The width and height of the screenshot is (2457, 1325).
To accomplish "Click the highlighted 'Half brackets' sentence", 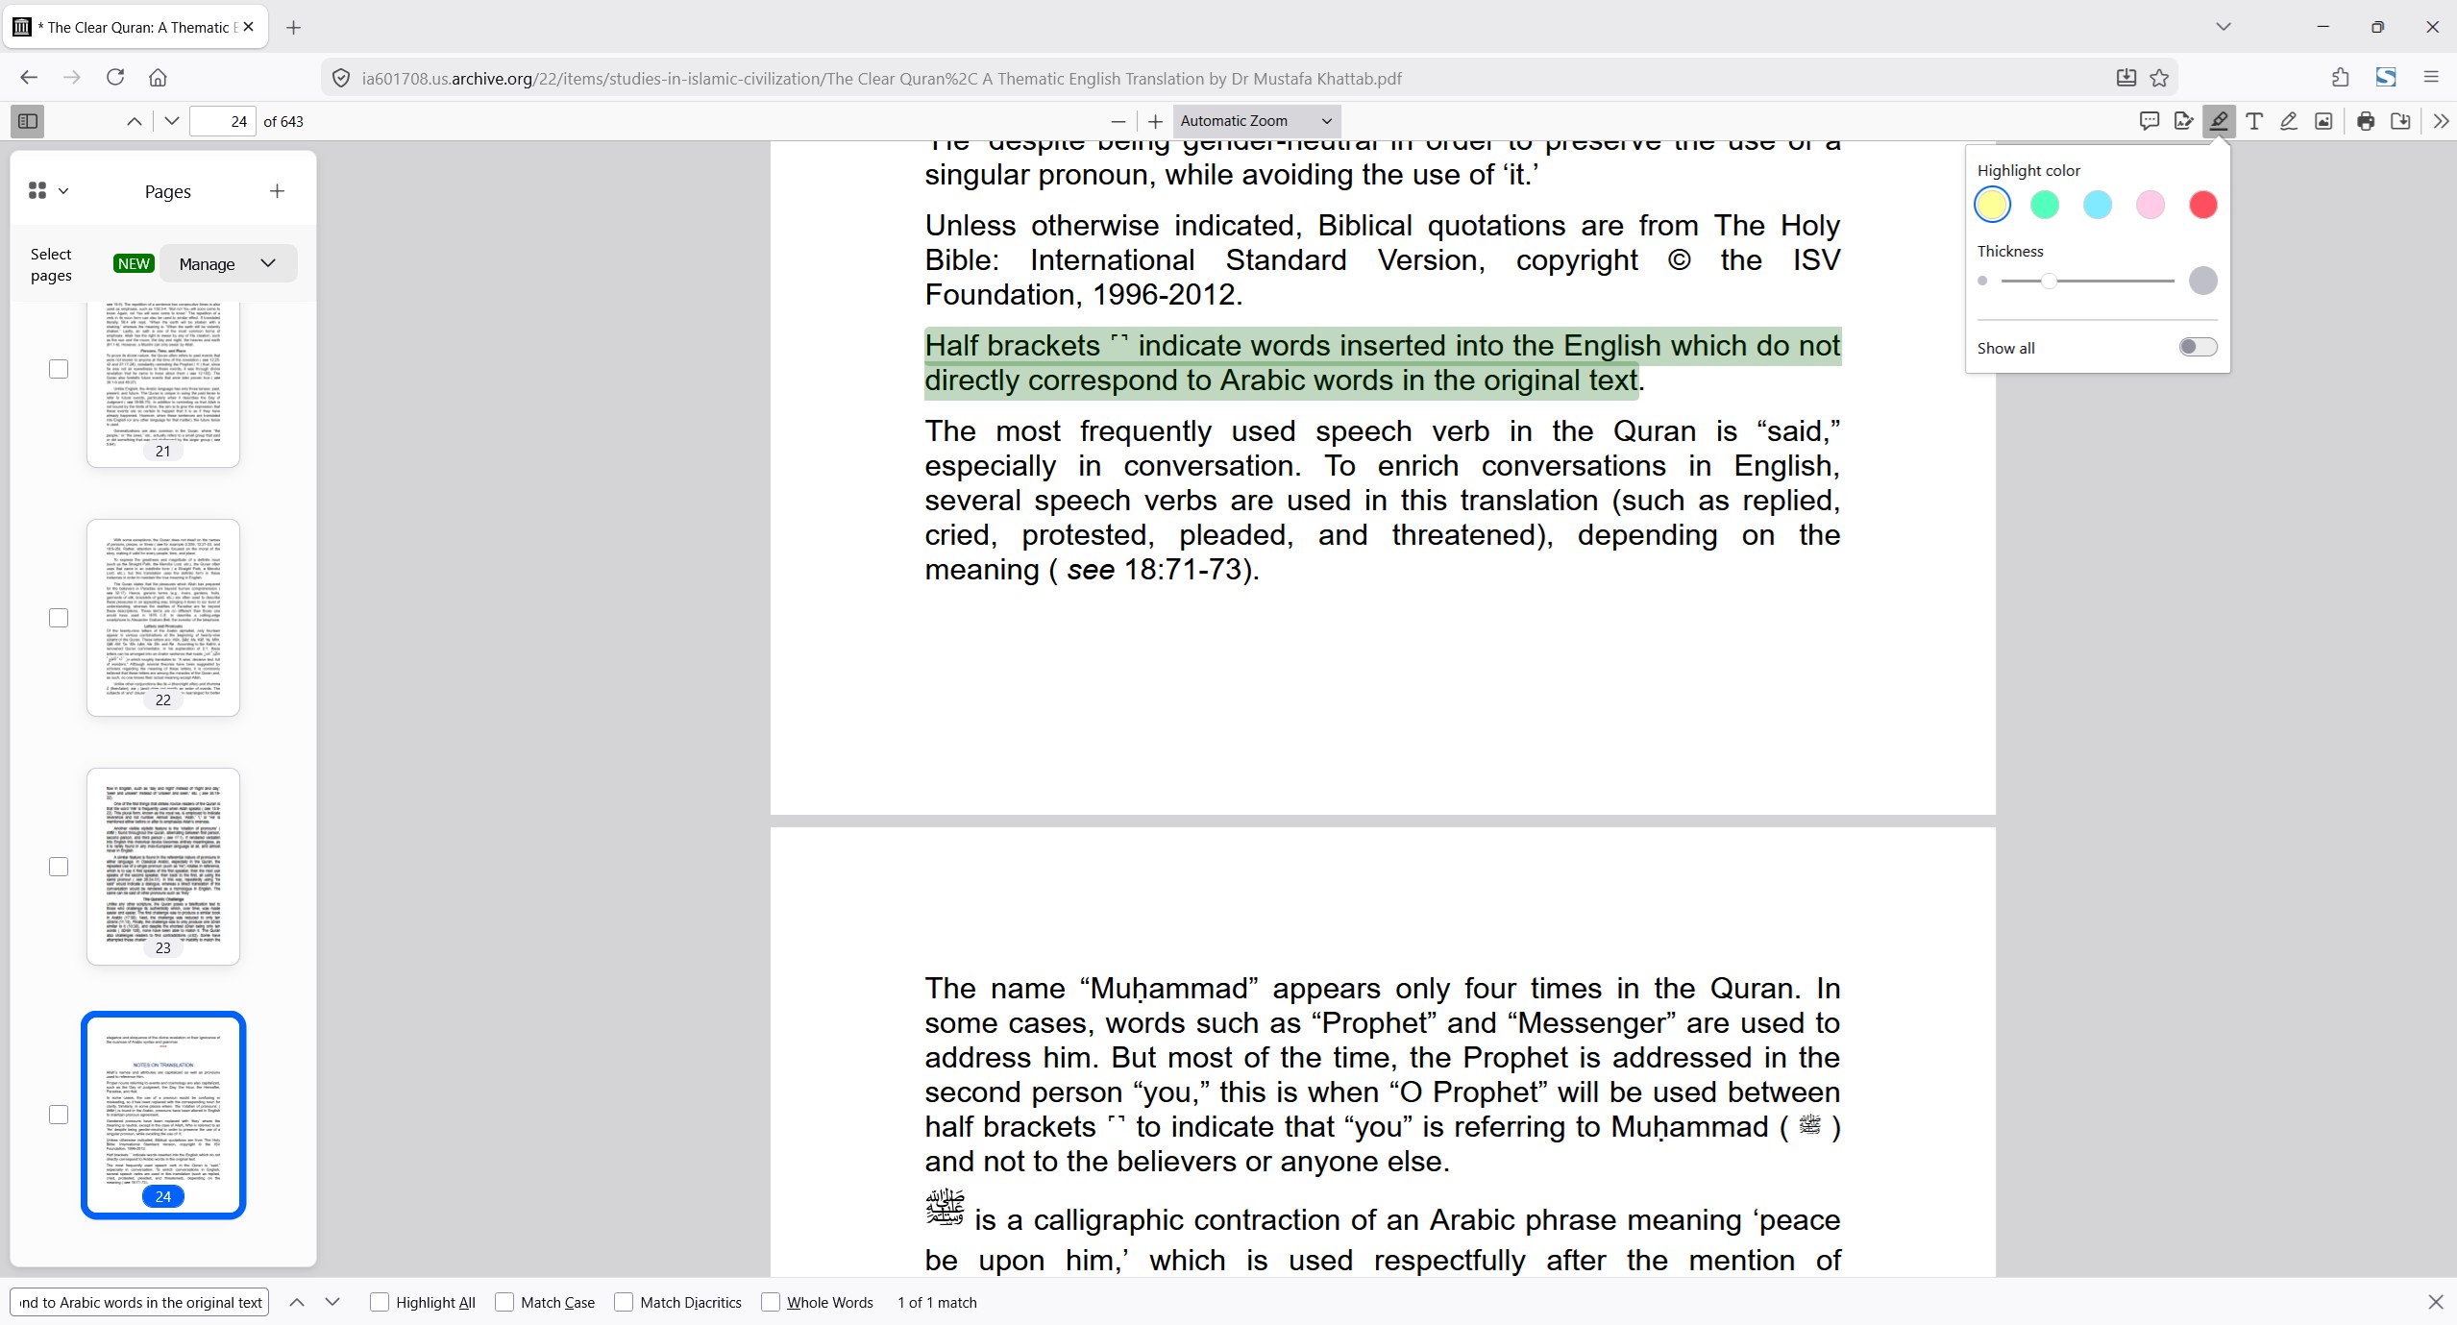I will 1383,362.
